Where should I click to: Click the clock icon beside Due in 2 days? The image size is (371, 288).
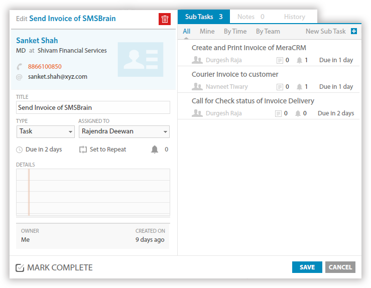coord(20,150)
